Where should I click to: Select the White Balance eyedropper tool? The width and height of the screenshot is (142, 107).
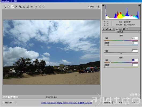12,7
